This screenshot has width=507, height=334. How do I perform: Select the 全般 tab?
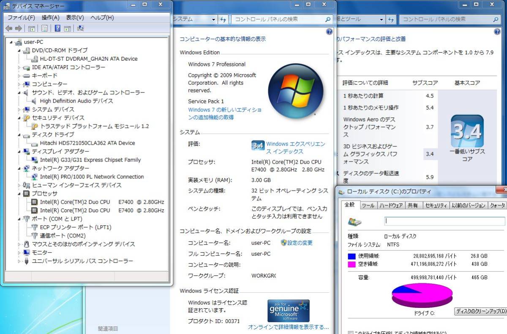(350, 205)
